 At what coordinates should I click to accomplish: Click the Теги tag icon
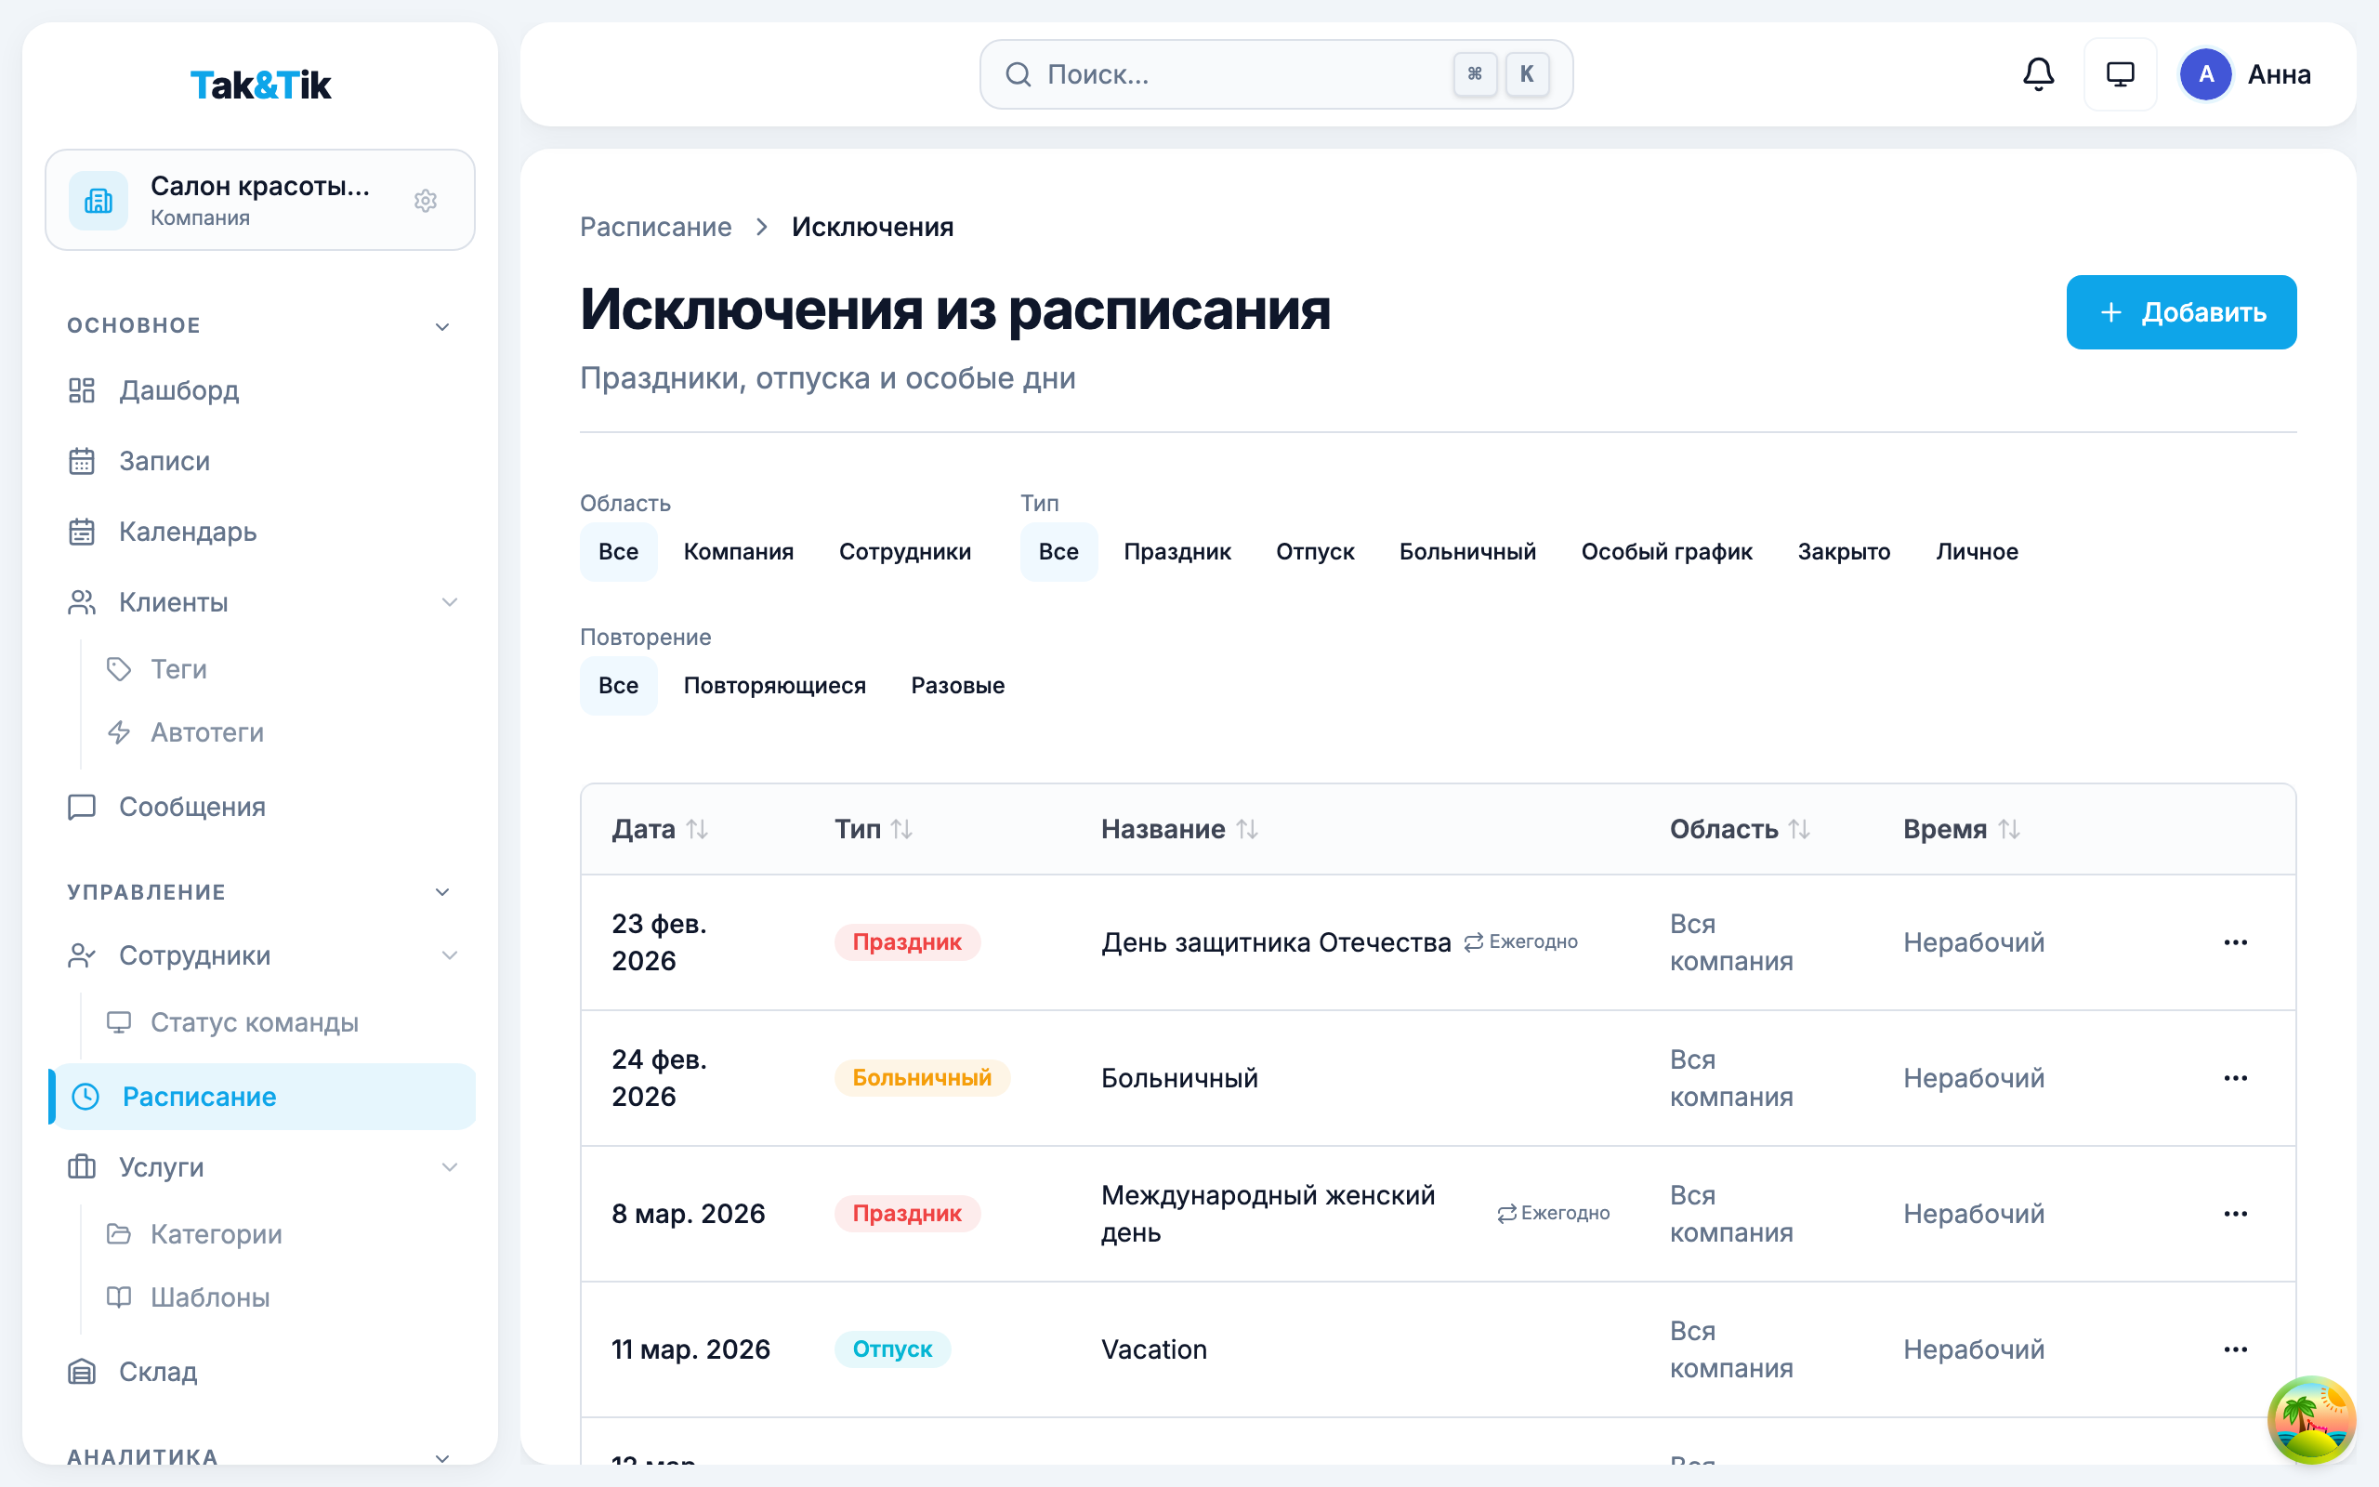tap(119, 670)
